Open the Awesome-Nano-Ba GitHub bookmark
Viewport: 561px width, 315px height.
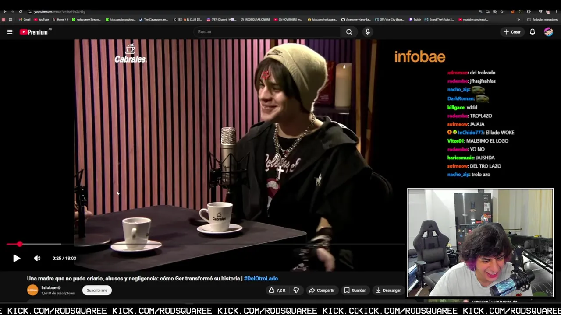(356, 20)
